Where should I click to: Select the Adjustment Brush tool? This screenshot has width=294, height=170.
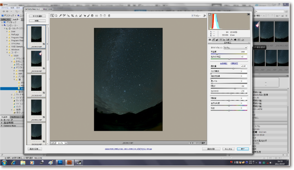pos(88,16)
